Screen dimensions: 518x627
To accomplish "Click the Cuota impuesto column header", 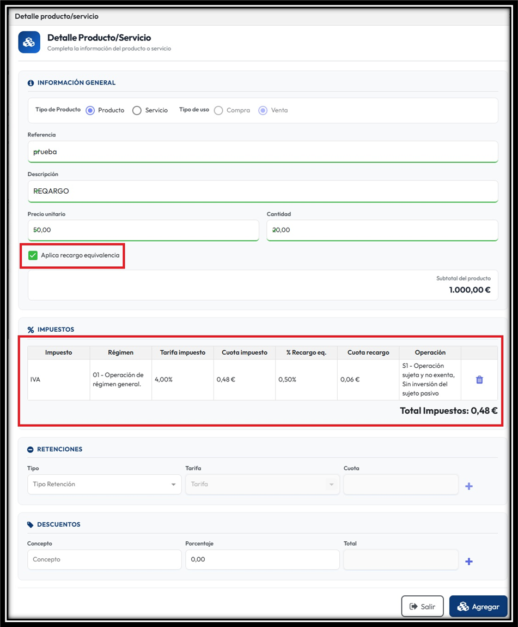I will pyautogui.click(x=244, y=353).
